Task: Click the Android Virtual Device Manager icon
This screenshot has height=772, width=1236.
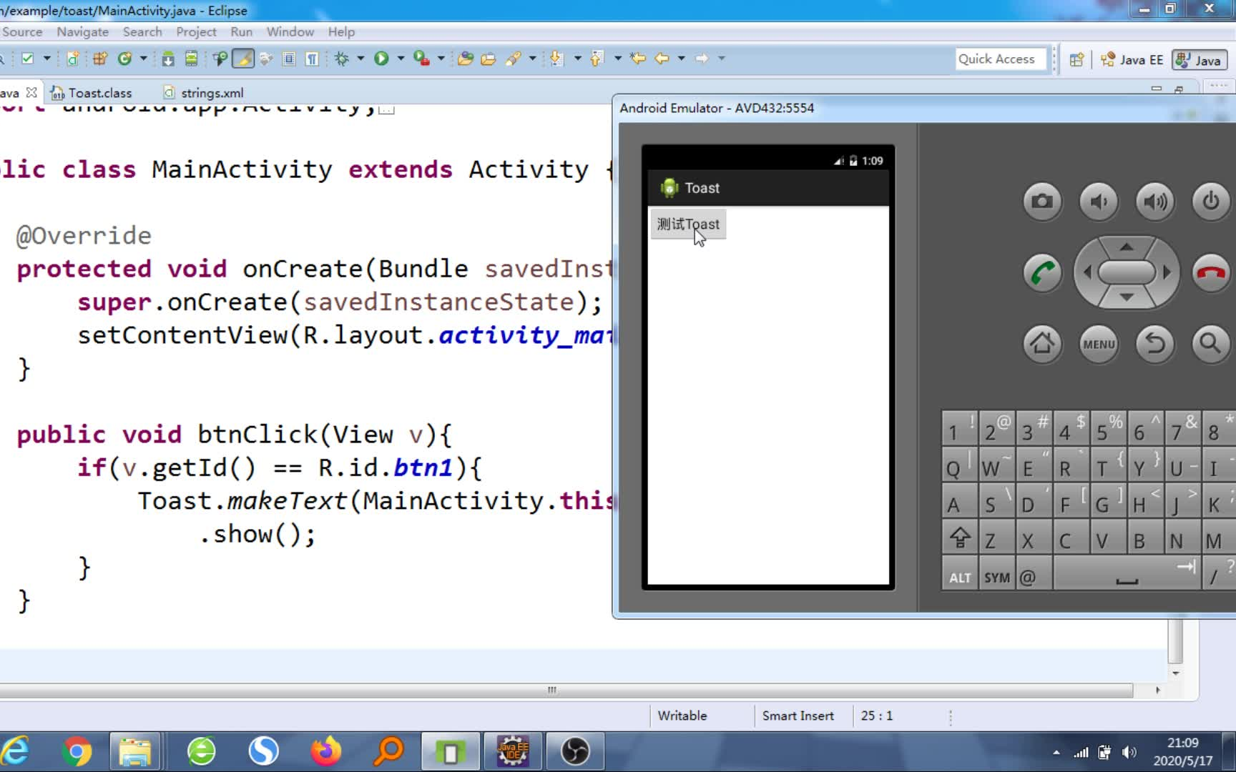Action: pyautogui.click(x=191, y=59)
